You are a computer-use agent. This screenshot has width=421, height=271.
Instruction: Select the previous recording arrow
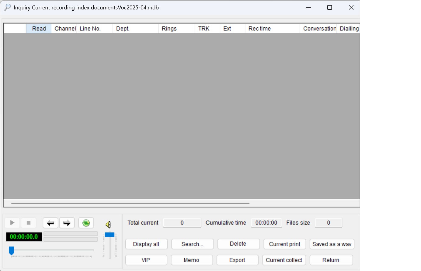(x=50, y=223)
